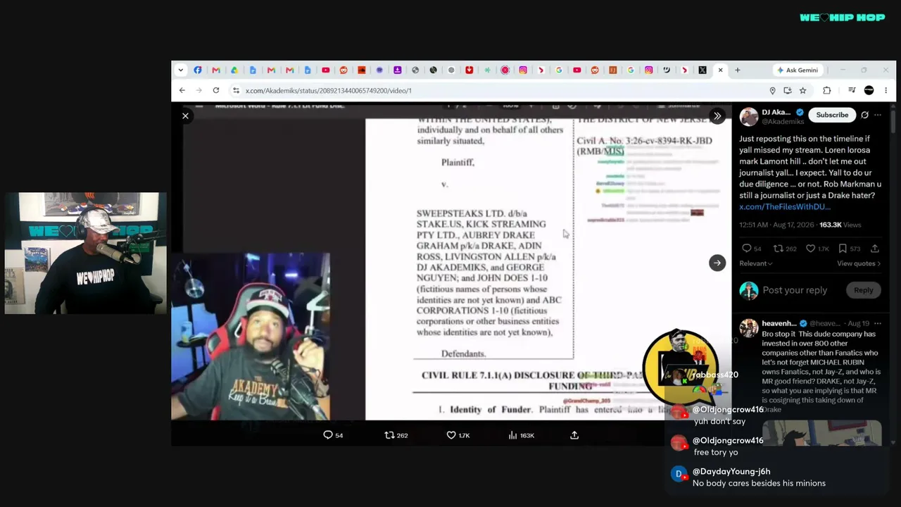Open more options on heavenh... reply

tap(878, 324)
